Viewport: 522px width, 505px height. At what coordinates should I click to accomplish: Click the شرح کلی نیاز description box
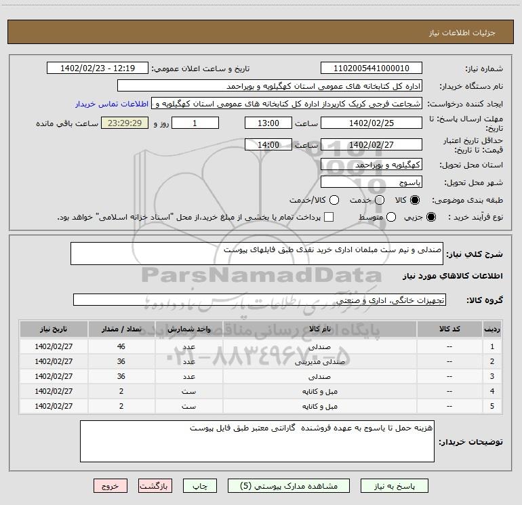[257, 254]
